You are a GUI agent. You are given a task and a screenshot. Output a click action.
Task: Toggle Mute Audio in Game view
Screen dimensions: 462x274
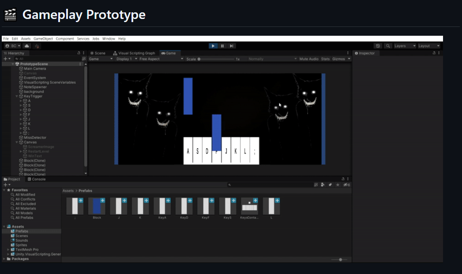point(308,59)
